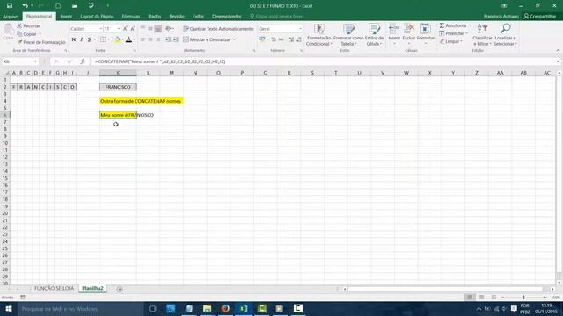Open Firefox from the taskbar
Image resolution: width=563 pixels, height=316 pixels.
click(x=225, y=308)
